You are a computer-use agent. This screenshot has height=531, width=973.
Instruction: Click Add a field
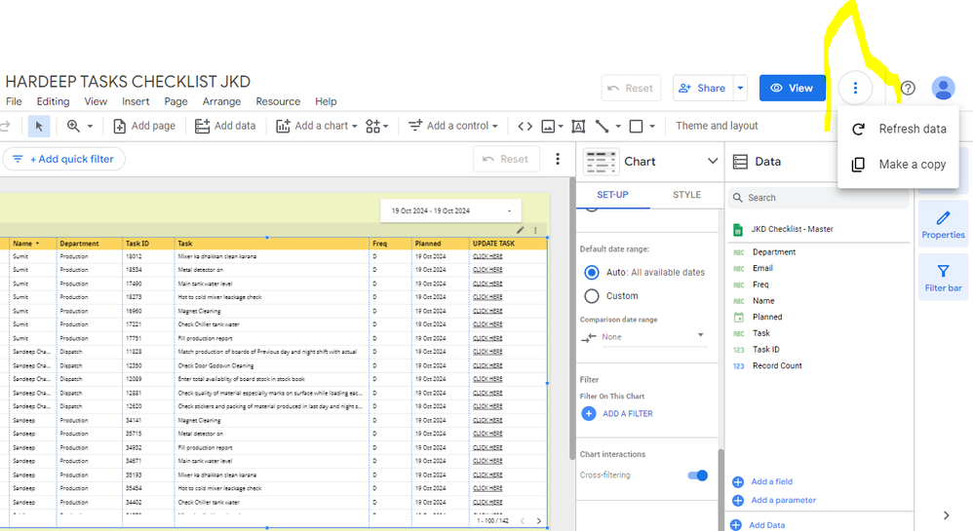tap(771, 482)
